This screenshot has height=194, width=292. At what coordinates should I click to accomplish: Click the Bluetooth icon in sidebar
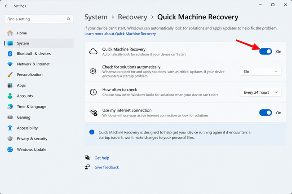(10, 54)
